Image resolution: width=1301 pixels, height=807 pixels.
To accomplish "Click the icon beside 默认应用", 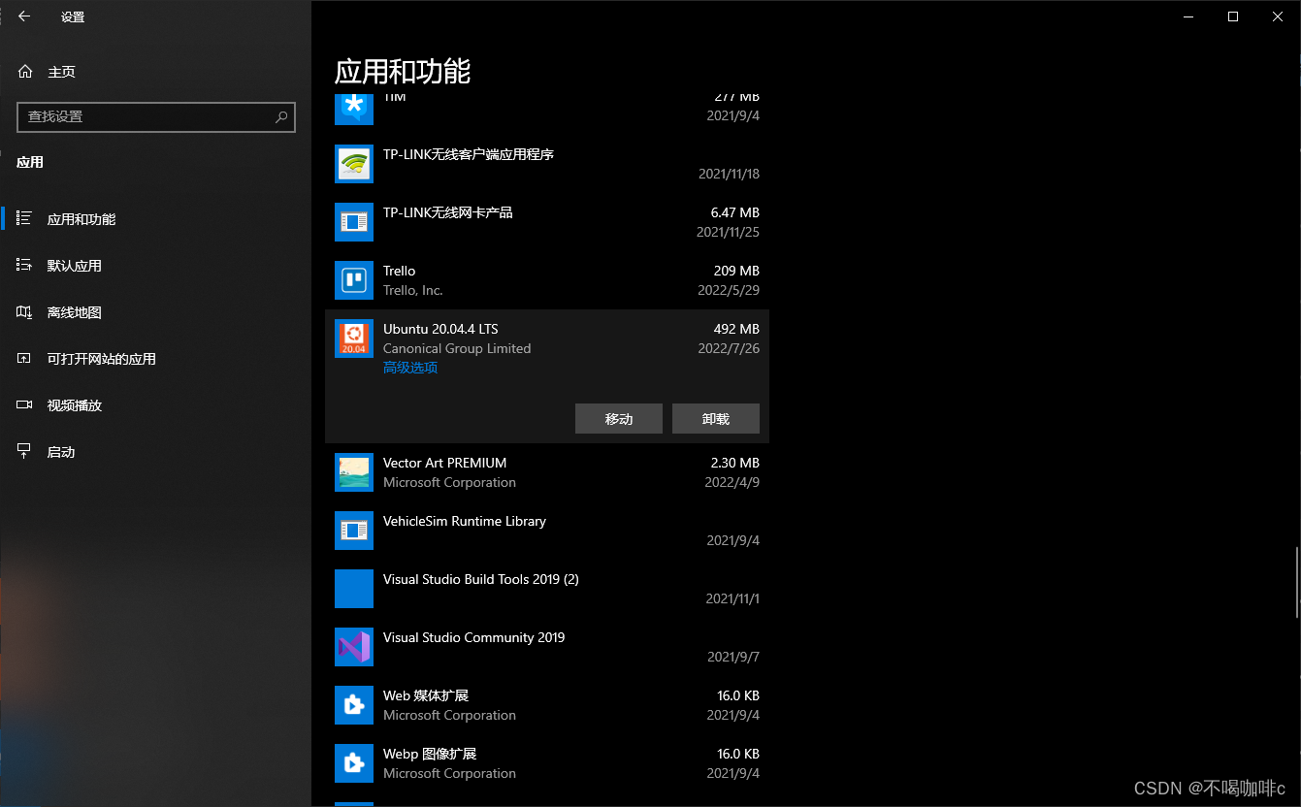I will point(25,266).
